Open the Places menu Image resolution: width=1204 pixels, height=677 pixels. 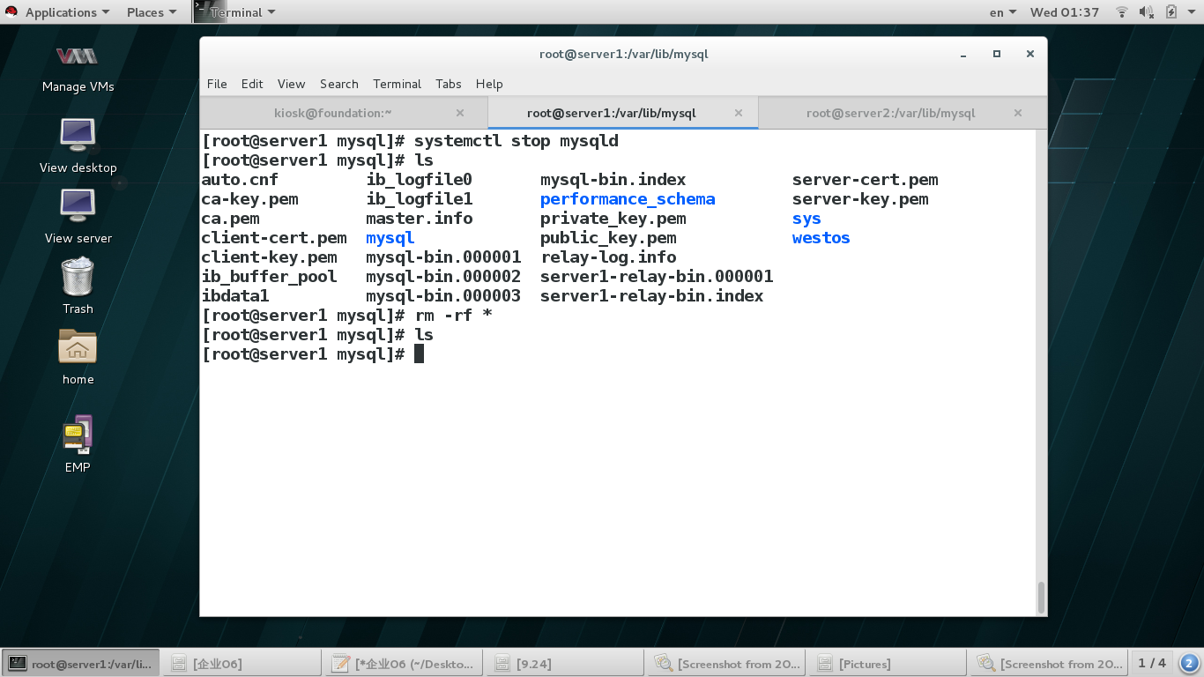click(x=151, y=12)
